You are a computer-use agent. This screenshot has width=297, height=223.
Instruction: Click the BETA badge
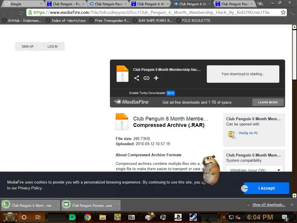point(171,93)
